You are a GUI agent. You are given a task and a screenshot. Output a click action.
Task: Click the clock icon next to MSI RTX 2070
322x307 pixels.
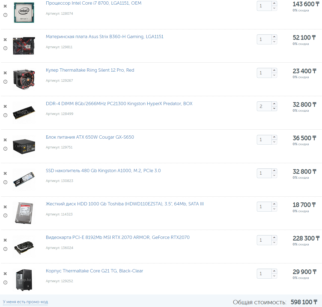coord(5,249)
